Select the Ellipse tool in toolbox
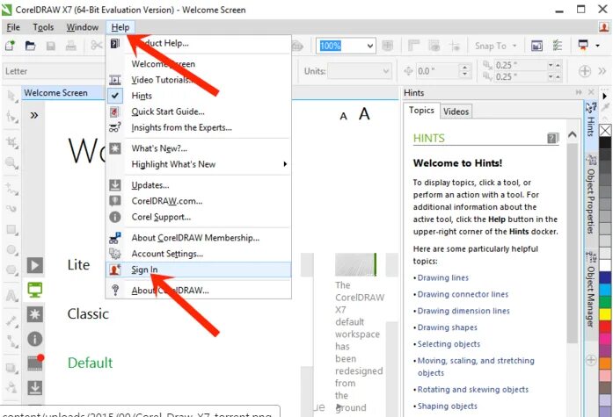The image size is (613, 417). (x=11, y=250)
